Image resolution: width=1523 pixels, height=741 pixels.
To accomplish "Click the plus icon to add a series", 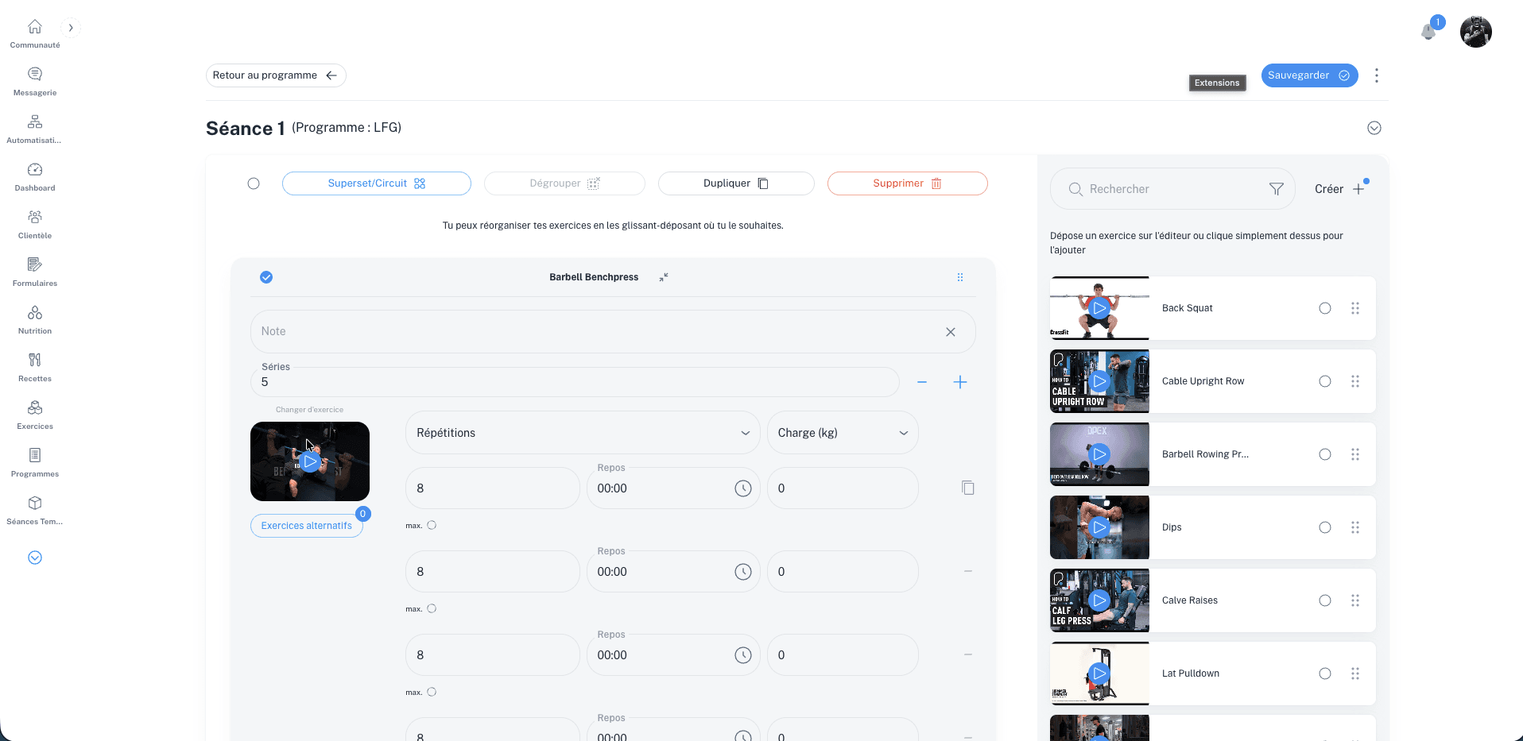I will [x=959, y=382].
